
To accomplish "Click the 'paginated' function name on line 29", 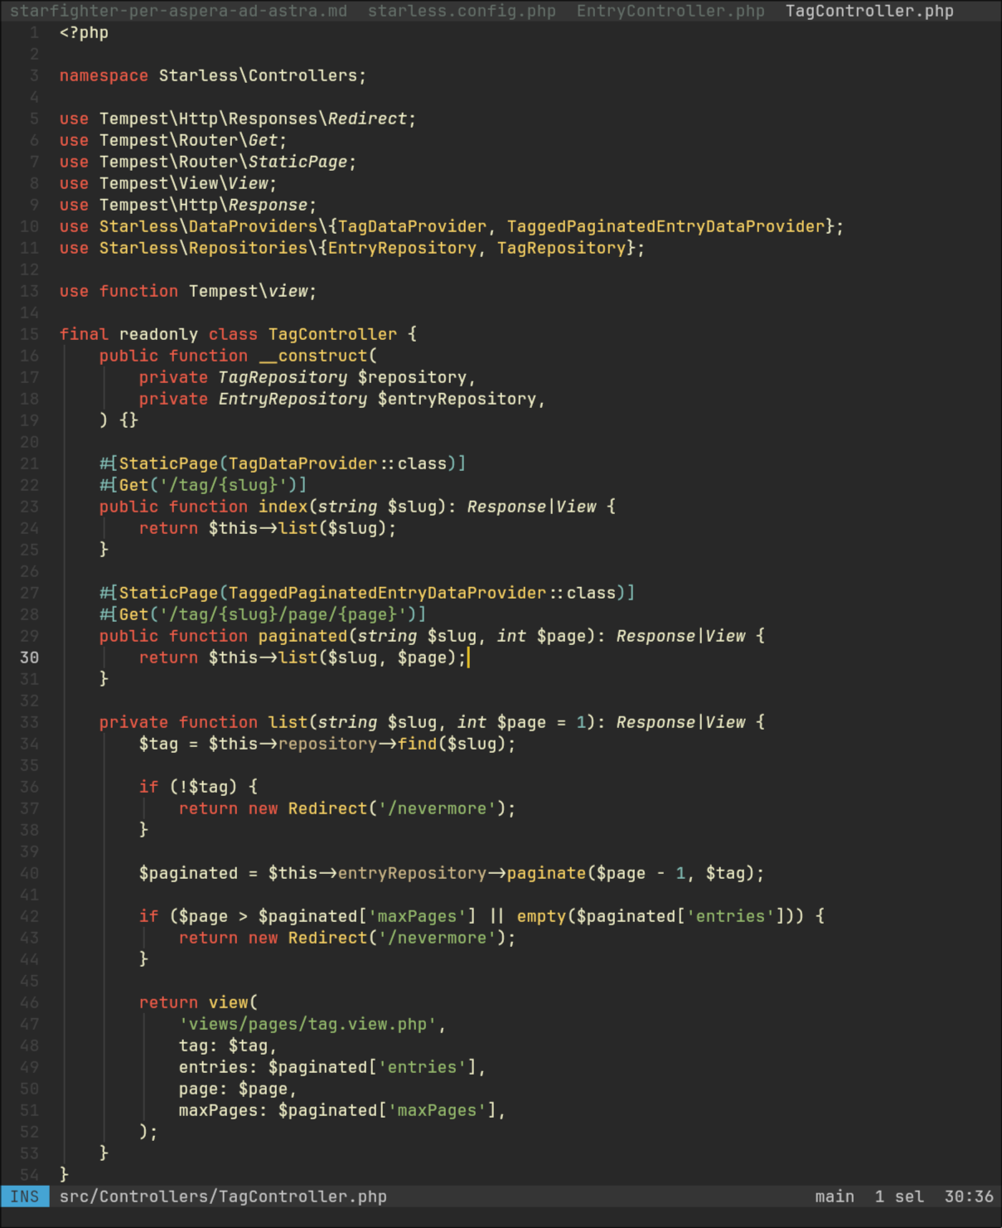I will point(303,636).
